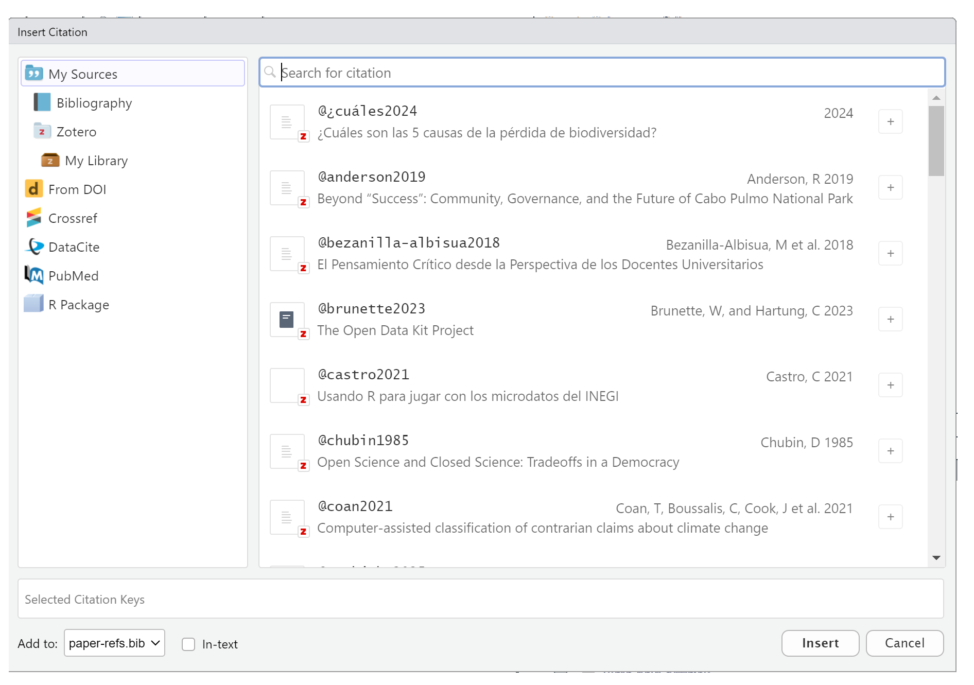Screen dimensions: 974x685
Task: Click the scrollbar down arrow
Action: tap(936, 558)
